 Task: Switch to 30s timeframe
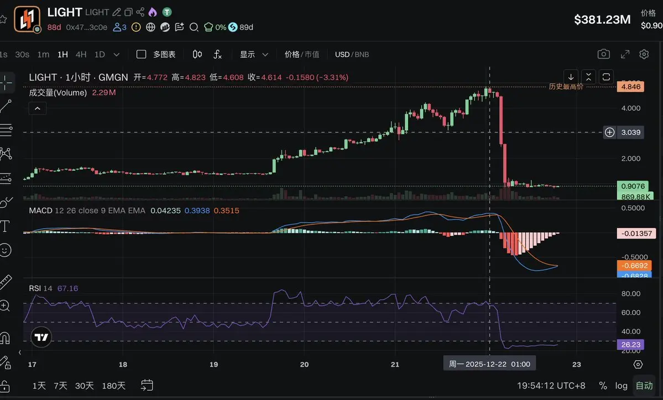click(22, 55)
